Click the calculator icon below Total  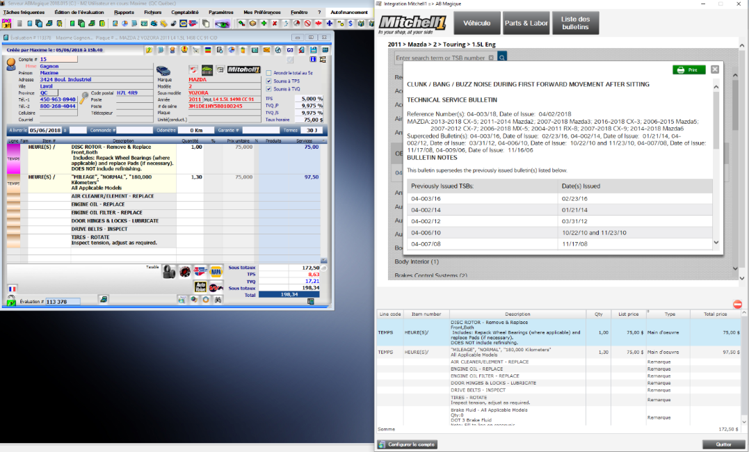(x=311, y=302)
